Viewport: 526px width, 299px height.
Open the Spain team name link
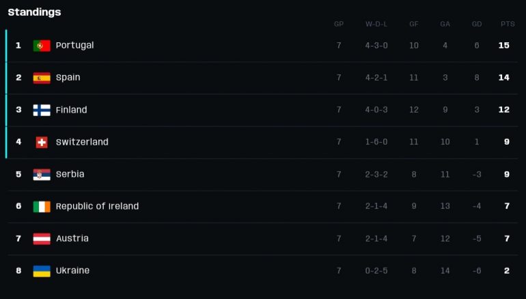click(68, 77)
